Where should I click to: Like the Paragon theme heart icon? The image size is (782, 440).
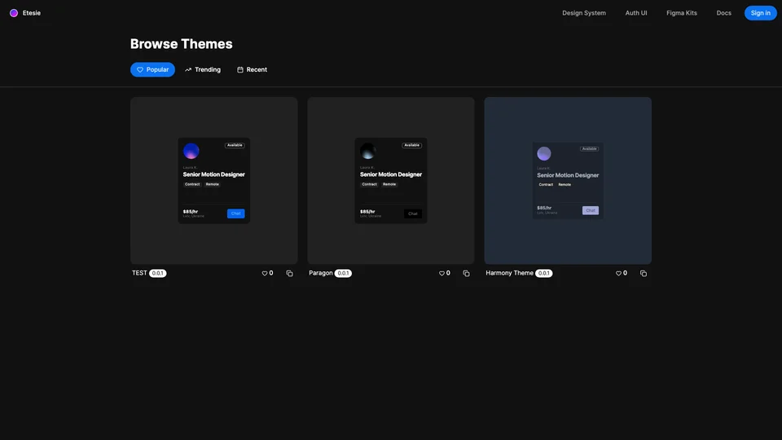[x=442, y=274]
